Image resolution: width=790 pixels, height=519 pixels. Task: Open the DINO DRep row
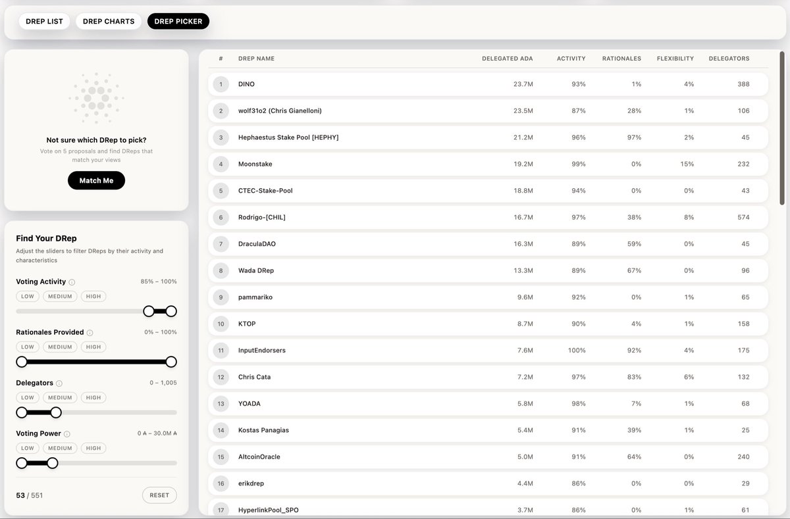tap(488, 84)
